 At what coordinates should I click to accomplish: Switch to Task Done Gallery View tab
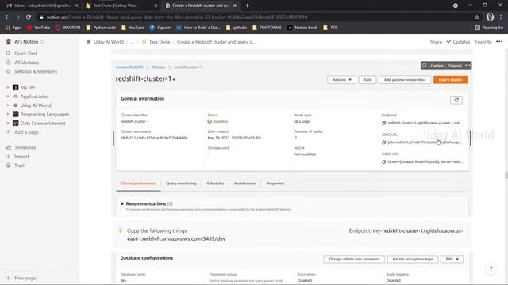click(120, 6)
